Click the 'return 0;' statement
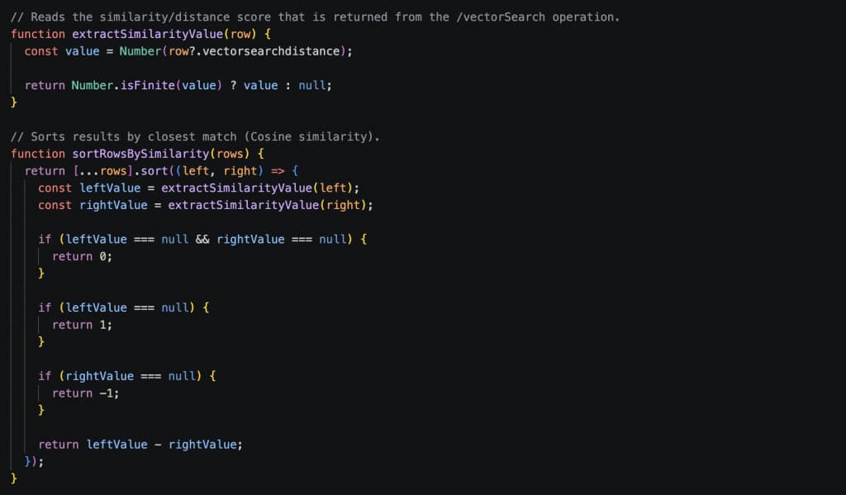This screenshot has height=495, width=846. click(82, 256)
